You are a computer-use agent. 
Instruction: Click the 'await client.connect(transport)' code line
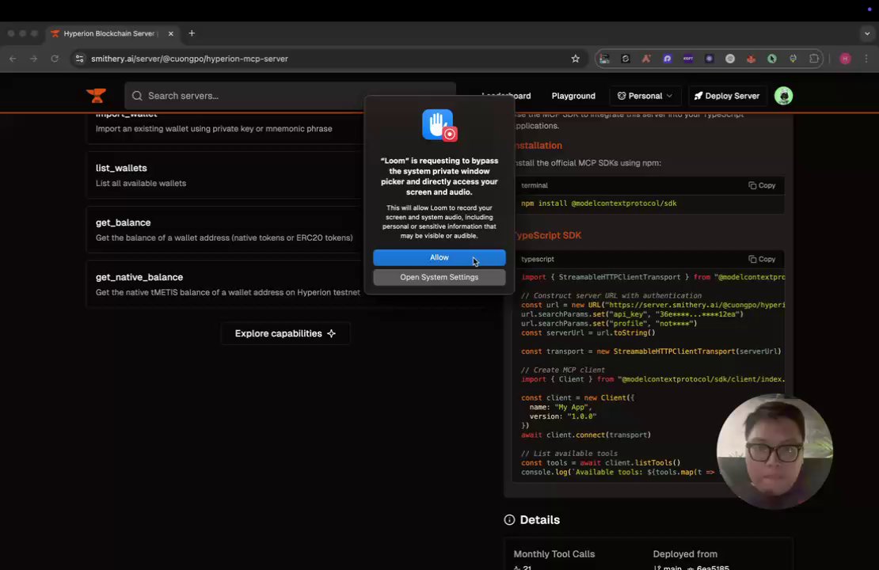point(586,435)
